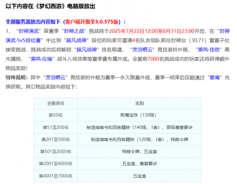The height and width of the screenshot is (184, 237).
Task: Click the 灵羽栖云 text in the first paragraph
Action: click(142, 50)
